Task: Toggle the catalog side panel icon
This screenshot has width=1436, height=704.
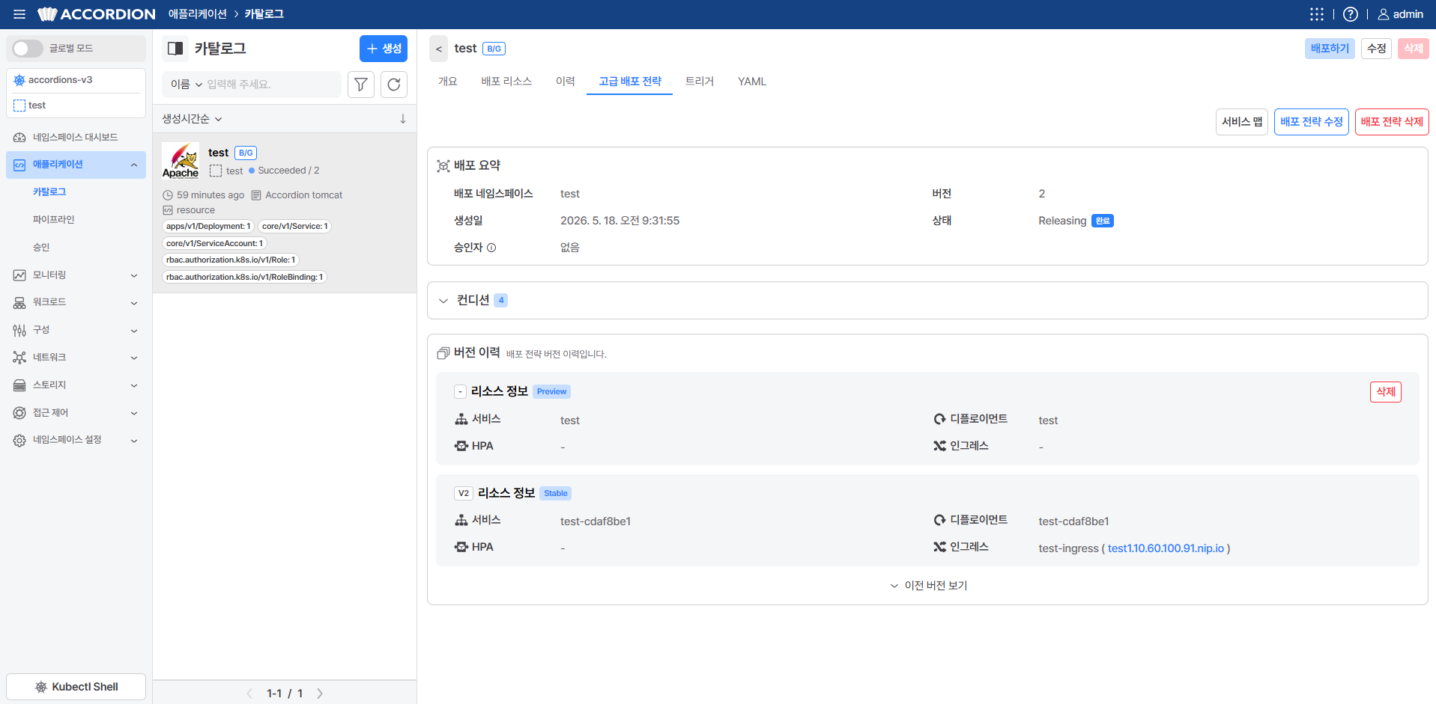Action: pyautogui.click(x=175, y=49)
